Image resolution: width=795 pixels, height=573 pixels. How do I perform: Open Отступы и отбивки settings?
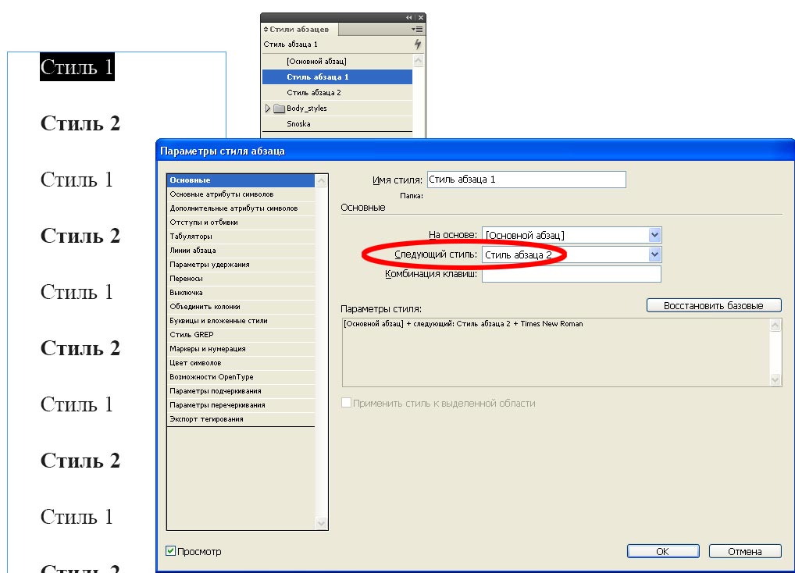241,222
